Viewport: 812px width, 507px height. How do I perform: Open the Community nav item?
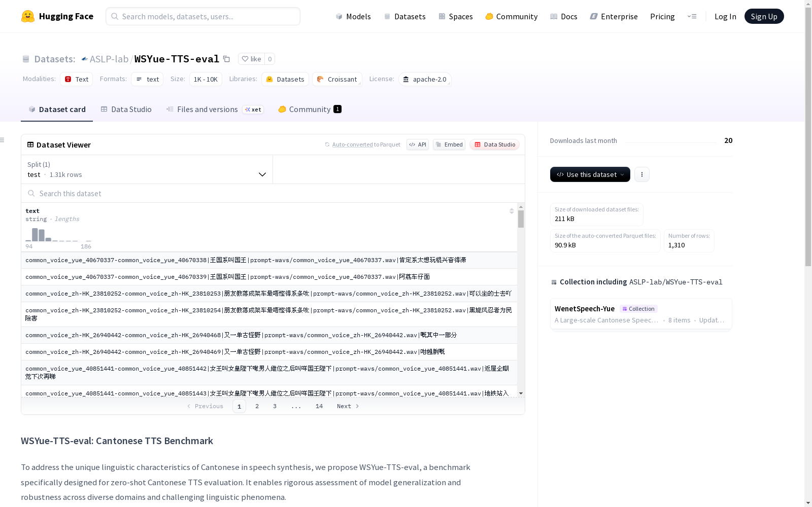click(x=512, y=16)
